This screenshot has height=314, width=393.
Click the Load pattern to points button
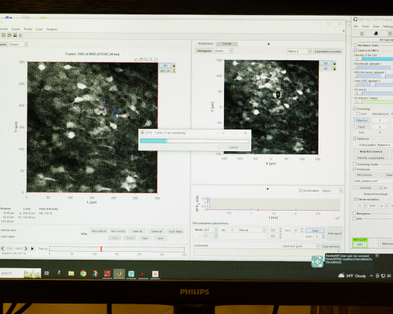click(x=327, y=51)
